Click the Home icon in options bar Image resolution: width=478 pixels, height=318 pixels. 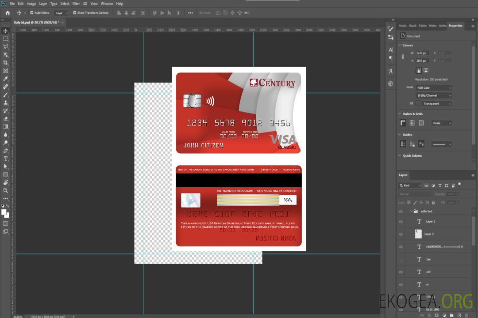click(8, 13)
